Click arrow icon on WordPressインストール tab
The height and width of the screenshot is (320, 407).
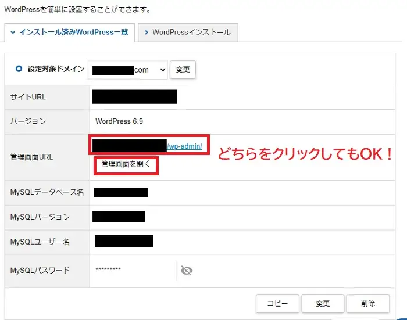[x=147, y=33]
